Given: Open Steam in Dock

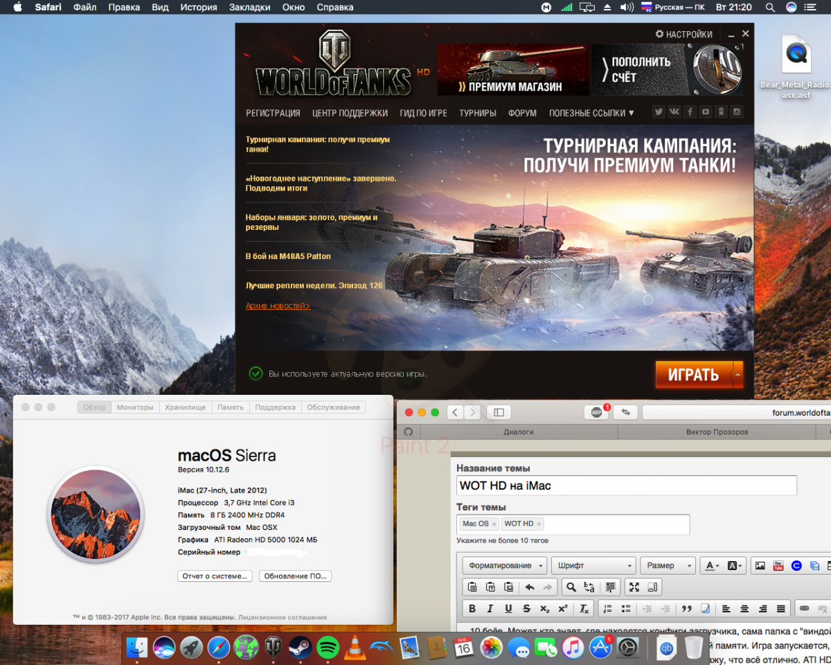Looking at the screenshot, I should [x=300, y=648].
